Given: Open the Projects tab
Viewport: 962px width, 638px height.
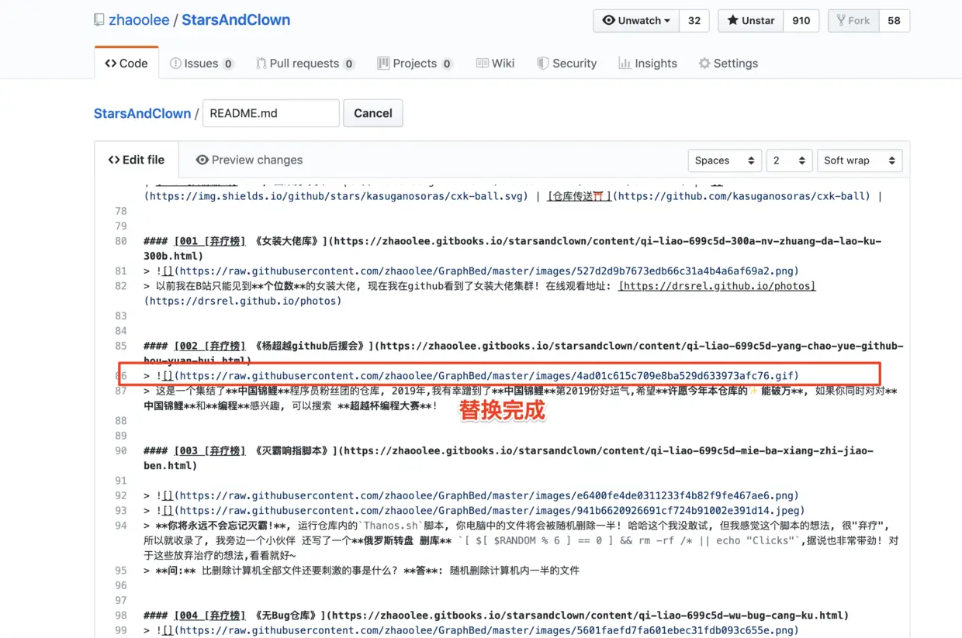Looking at the screenshot, I should (x=415, y=64).
